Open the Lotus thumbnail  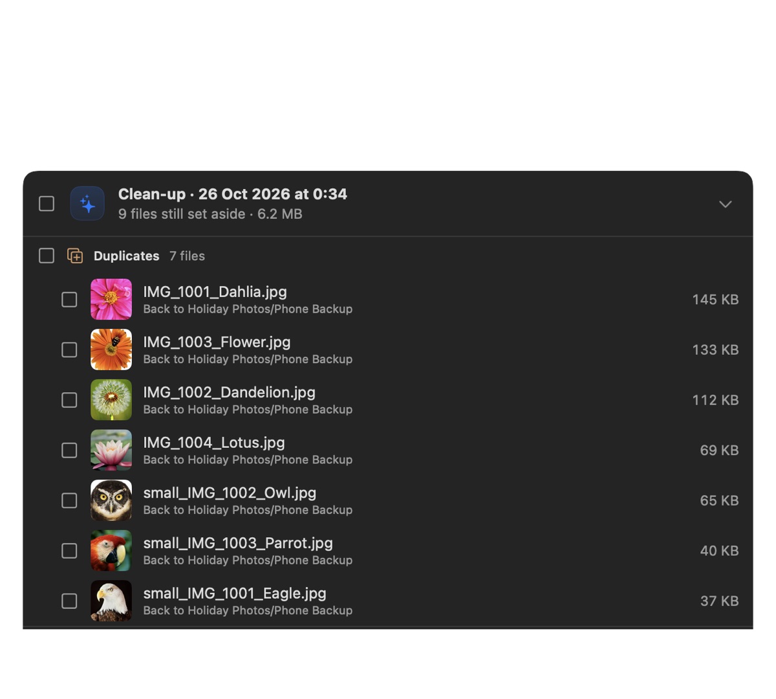(x=111, y=450)
